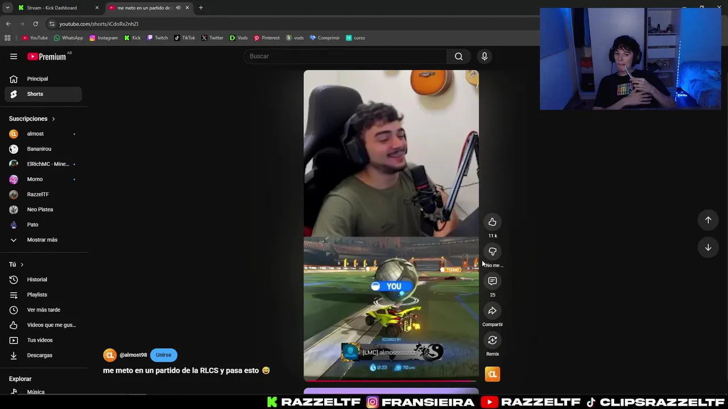728x409 pixels.
Task: Go to Principal in sidebar
Action: (43, 79)
